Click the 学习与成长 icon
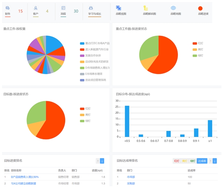The image size is (224, 190). click(91, 8)
